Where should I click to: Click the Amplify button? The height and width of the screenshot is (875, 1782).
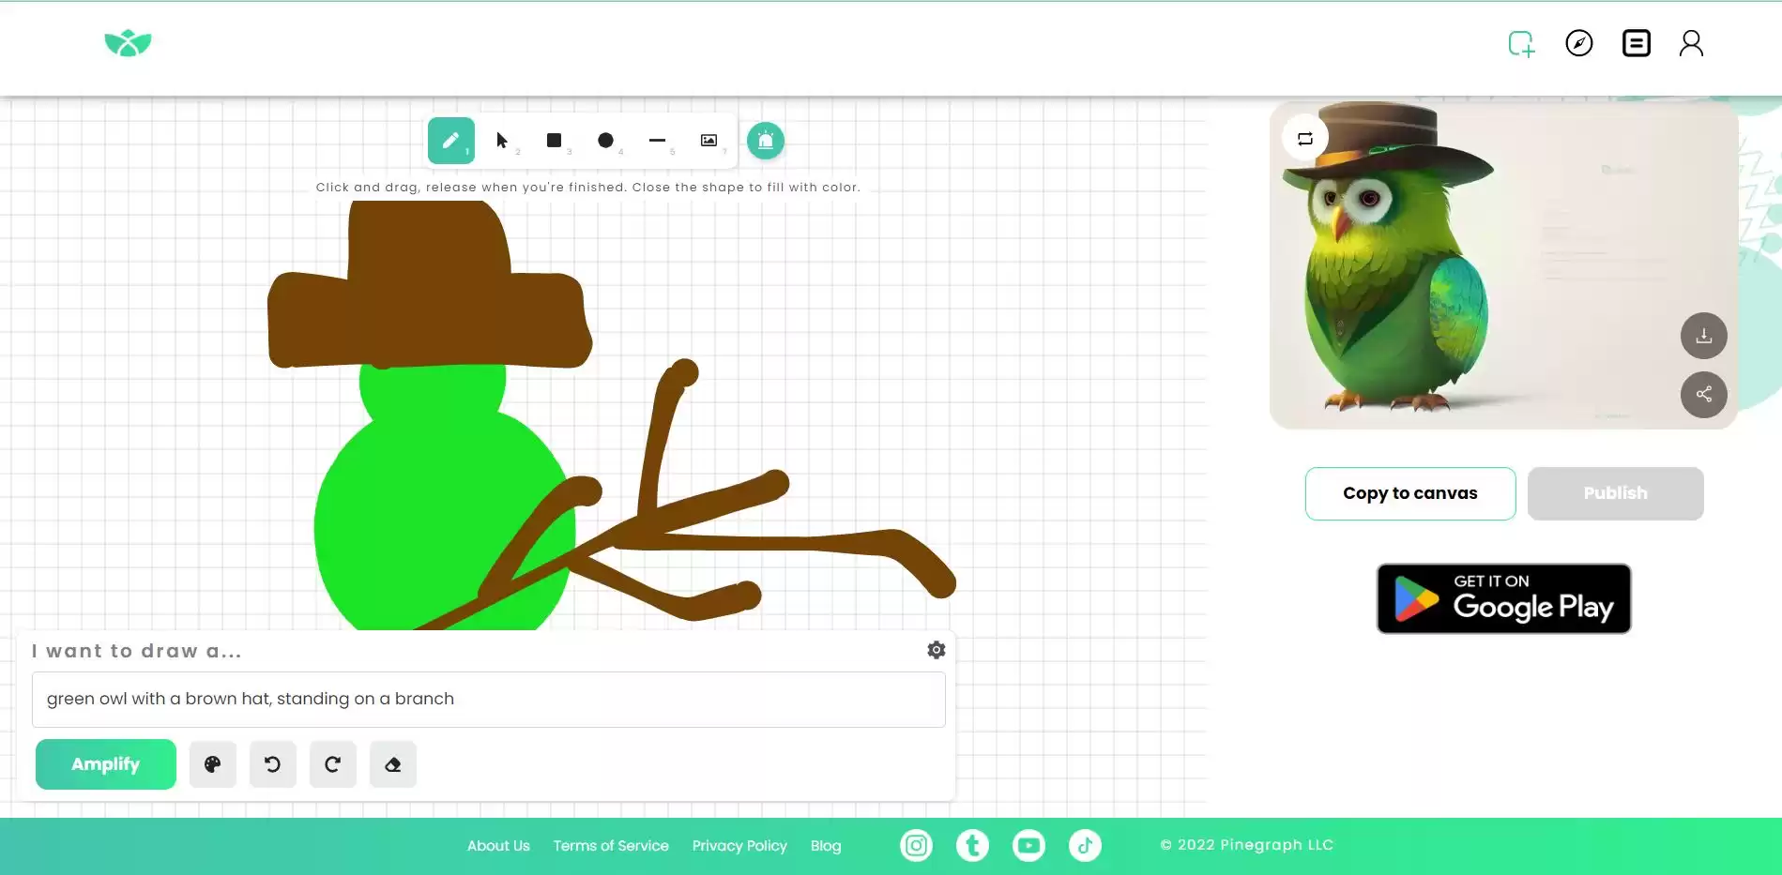(105, 763)
